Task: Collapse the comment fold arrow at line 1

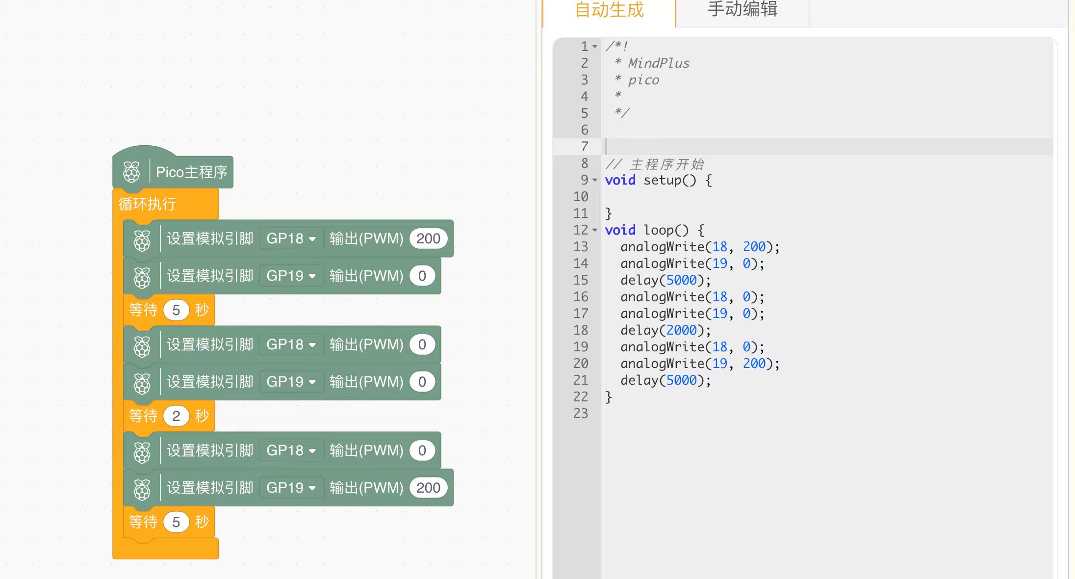Action: (x=595, y=47)
